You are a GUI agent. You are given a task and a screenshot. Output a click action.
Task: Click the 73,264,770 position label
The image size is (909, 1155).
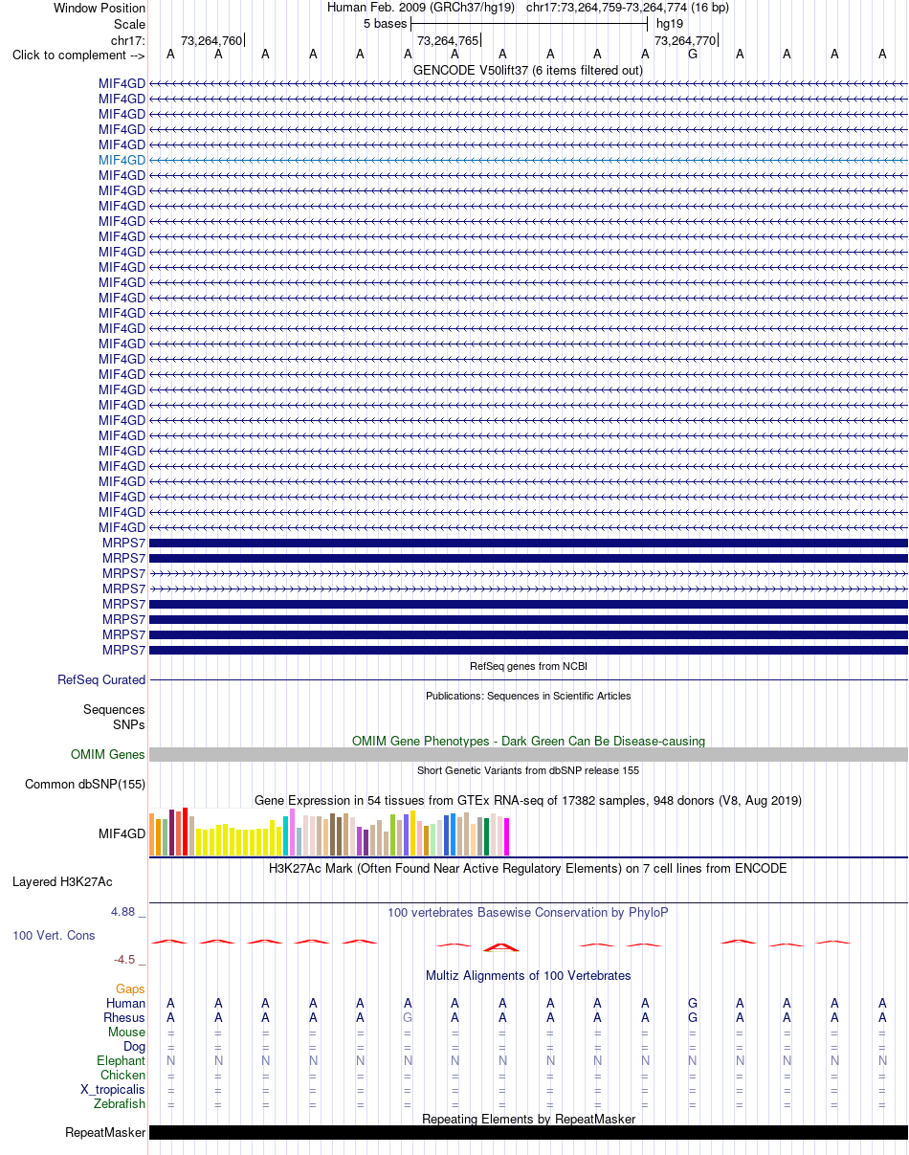[x=685, y=40]
